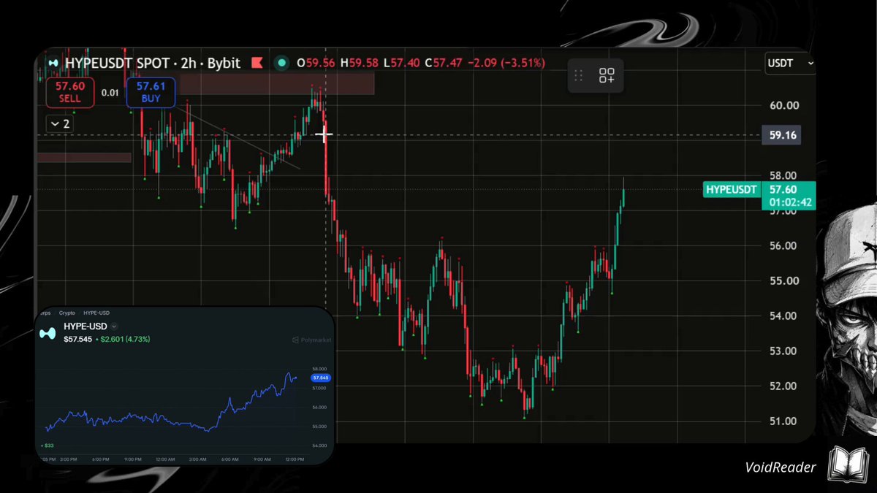Click the low value L57.40
877x493 pixels.
point(402,63)
